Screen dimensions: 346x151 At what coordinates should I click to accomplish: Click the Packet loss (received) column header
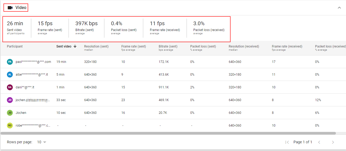pyautogui.click(x=330, y=48)
